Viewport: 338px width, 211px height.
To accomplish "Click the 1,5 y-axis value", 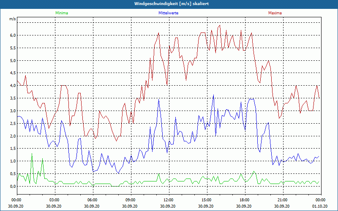I will (13, 149).
